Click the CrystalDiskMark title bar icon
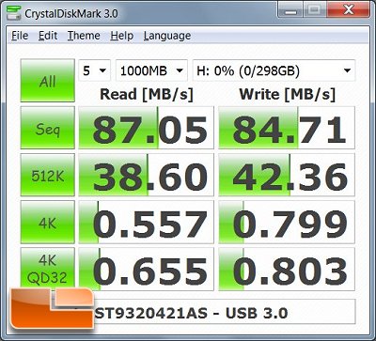376x341 pixels. [x=13, y=14]
